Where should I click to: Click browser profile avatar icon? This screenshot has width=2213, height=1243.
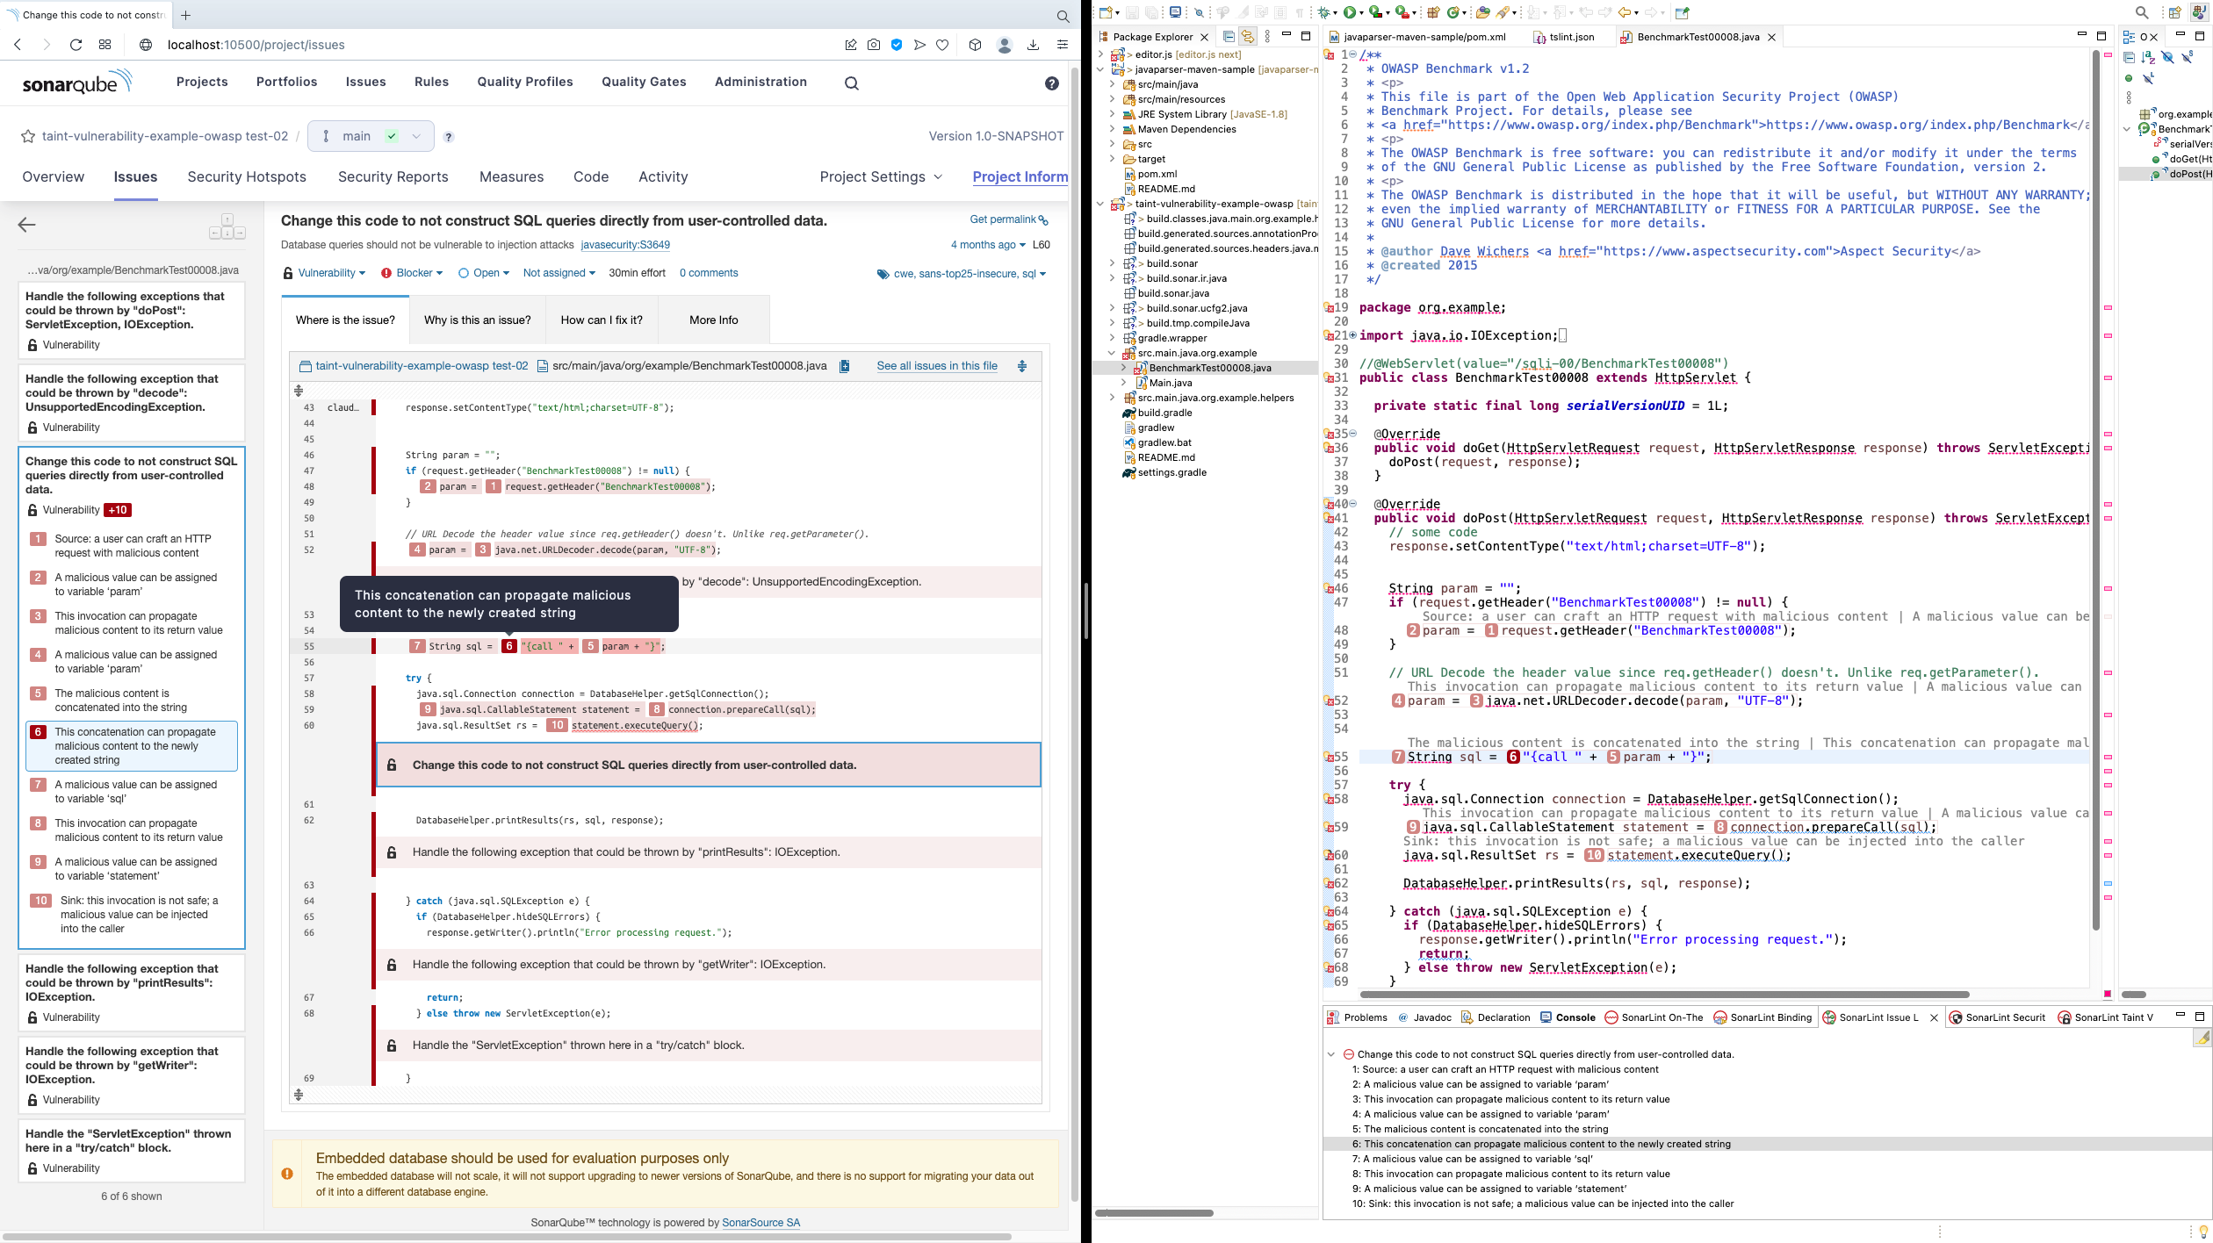pyautogui.click(x=1005, y=45)
